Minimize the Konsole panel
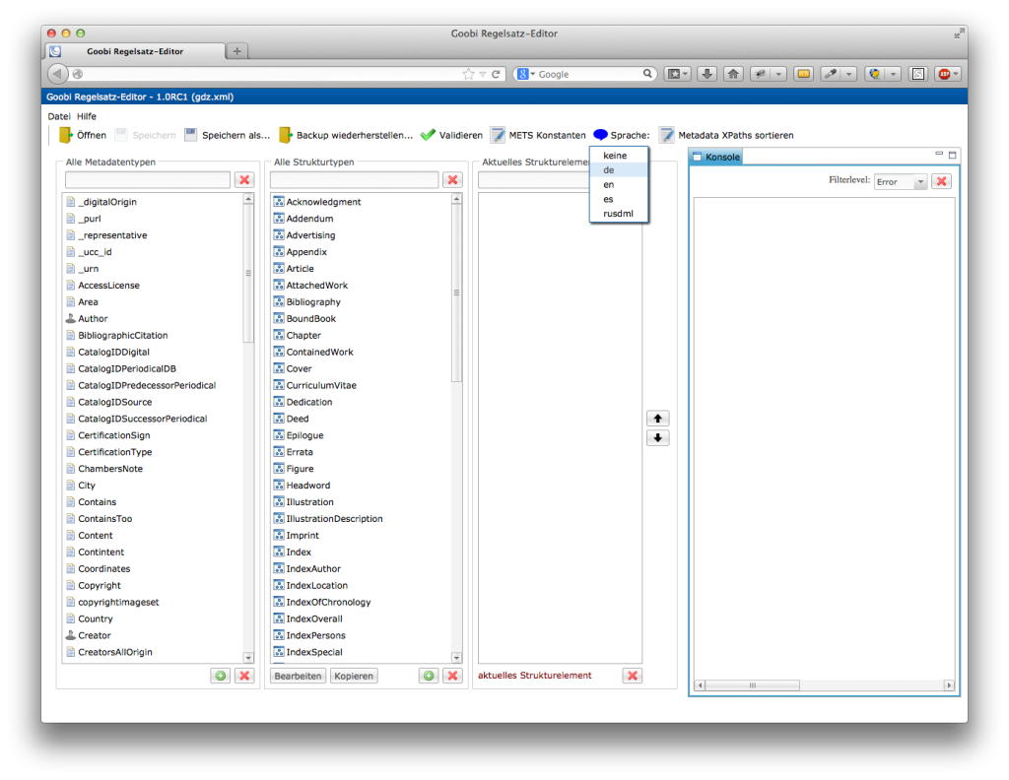The image size is (1009, 780). point(939,155)
